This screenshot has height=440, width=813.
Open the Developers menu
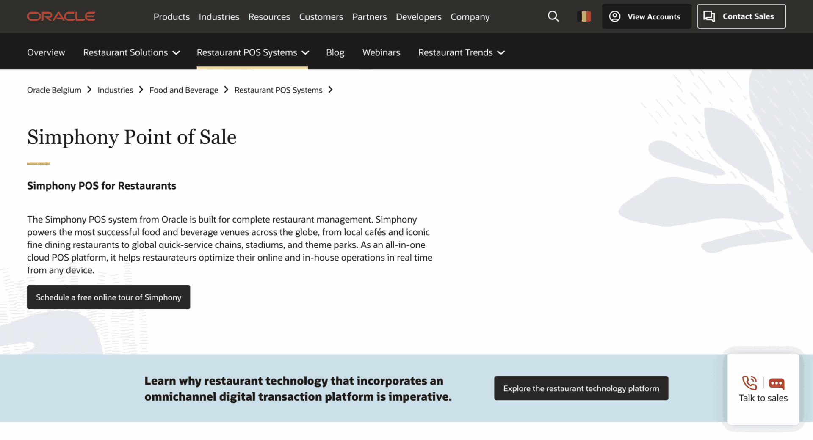pyautogui.click(x=418, y=17)
